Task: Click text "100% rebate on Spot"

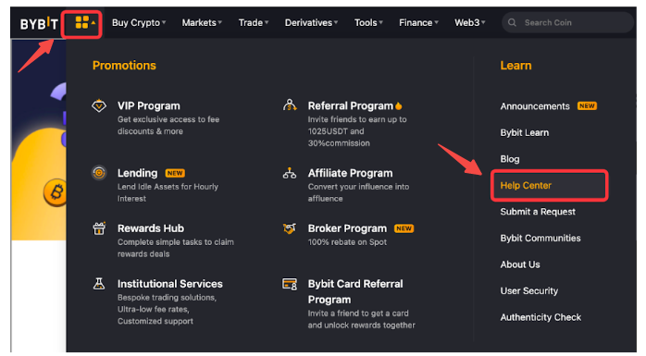Action: [x=347, y=242]
